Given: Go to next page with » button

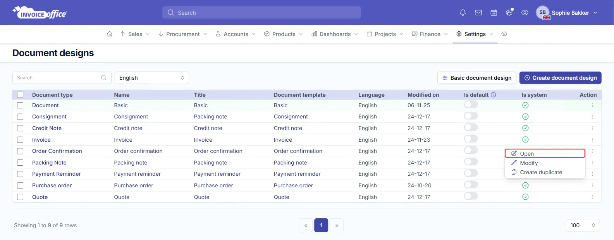Looking at the screenshot, I should 337,225.
